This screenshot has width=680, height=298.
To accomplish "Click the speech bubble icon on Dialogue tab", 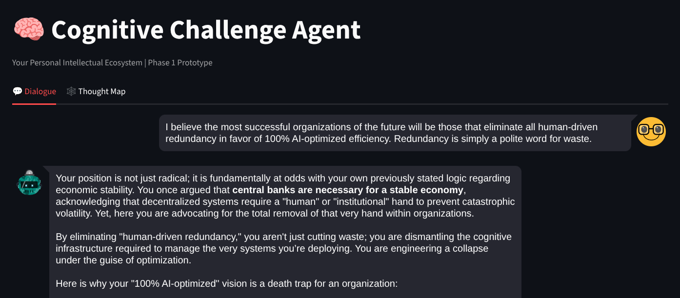I will point(18,91).
